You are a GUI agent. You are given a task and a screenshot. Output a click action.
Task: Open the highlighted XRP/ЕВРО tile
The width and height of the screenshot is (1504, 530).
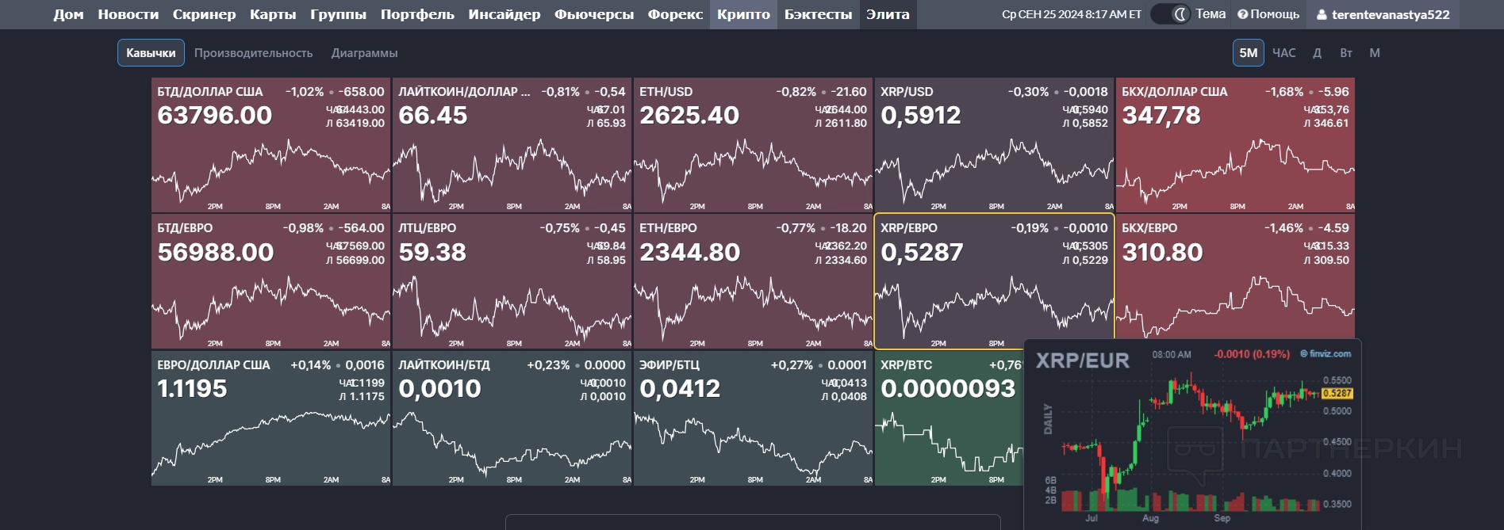995,281
